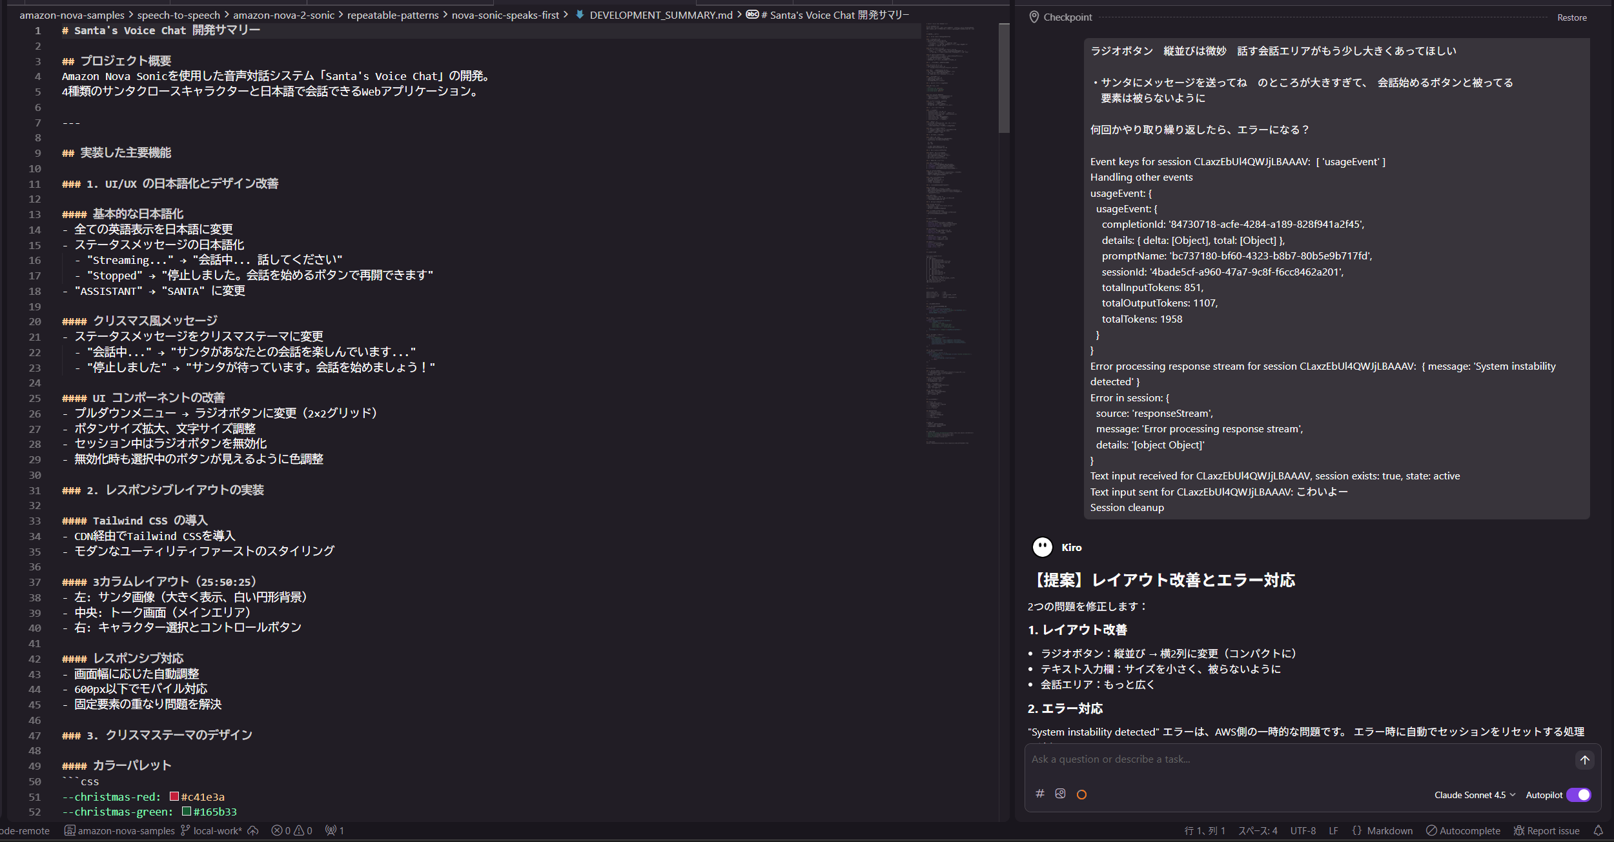Click the Restore checkpoint link

(1571, 17)
